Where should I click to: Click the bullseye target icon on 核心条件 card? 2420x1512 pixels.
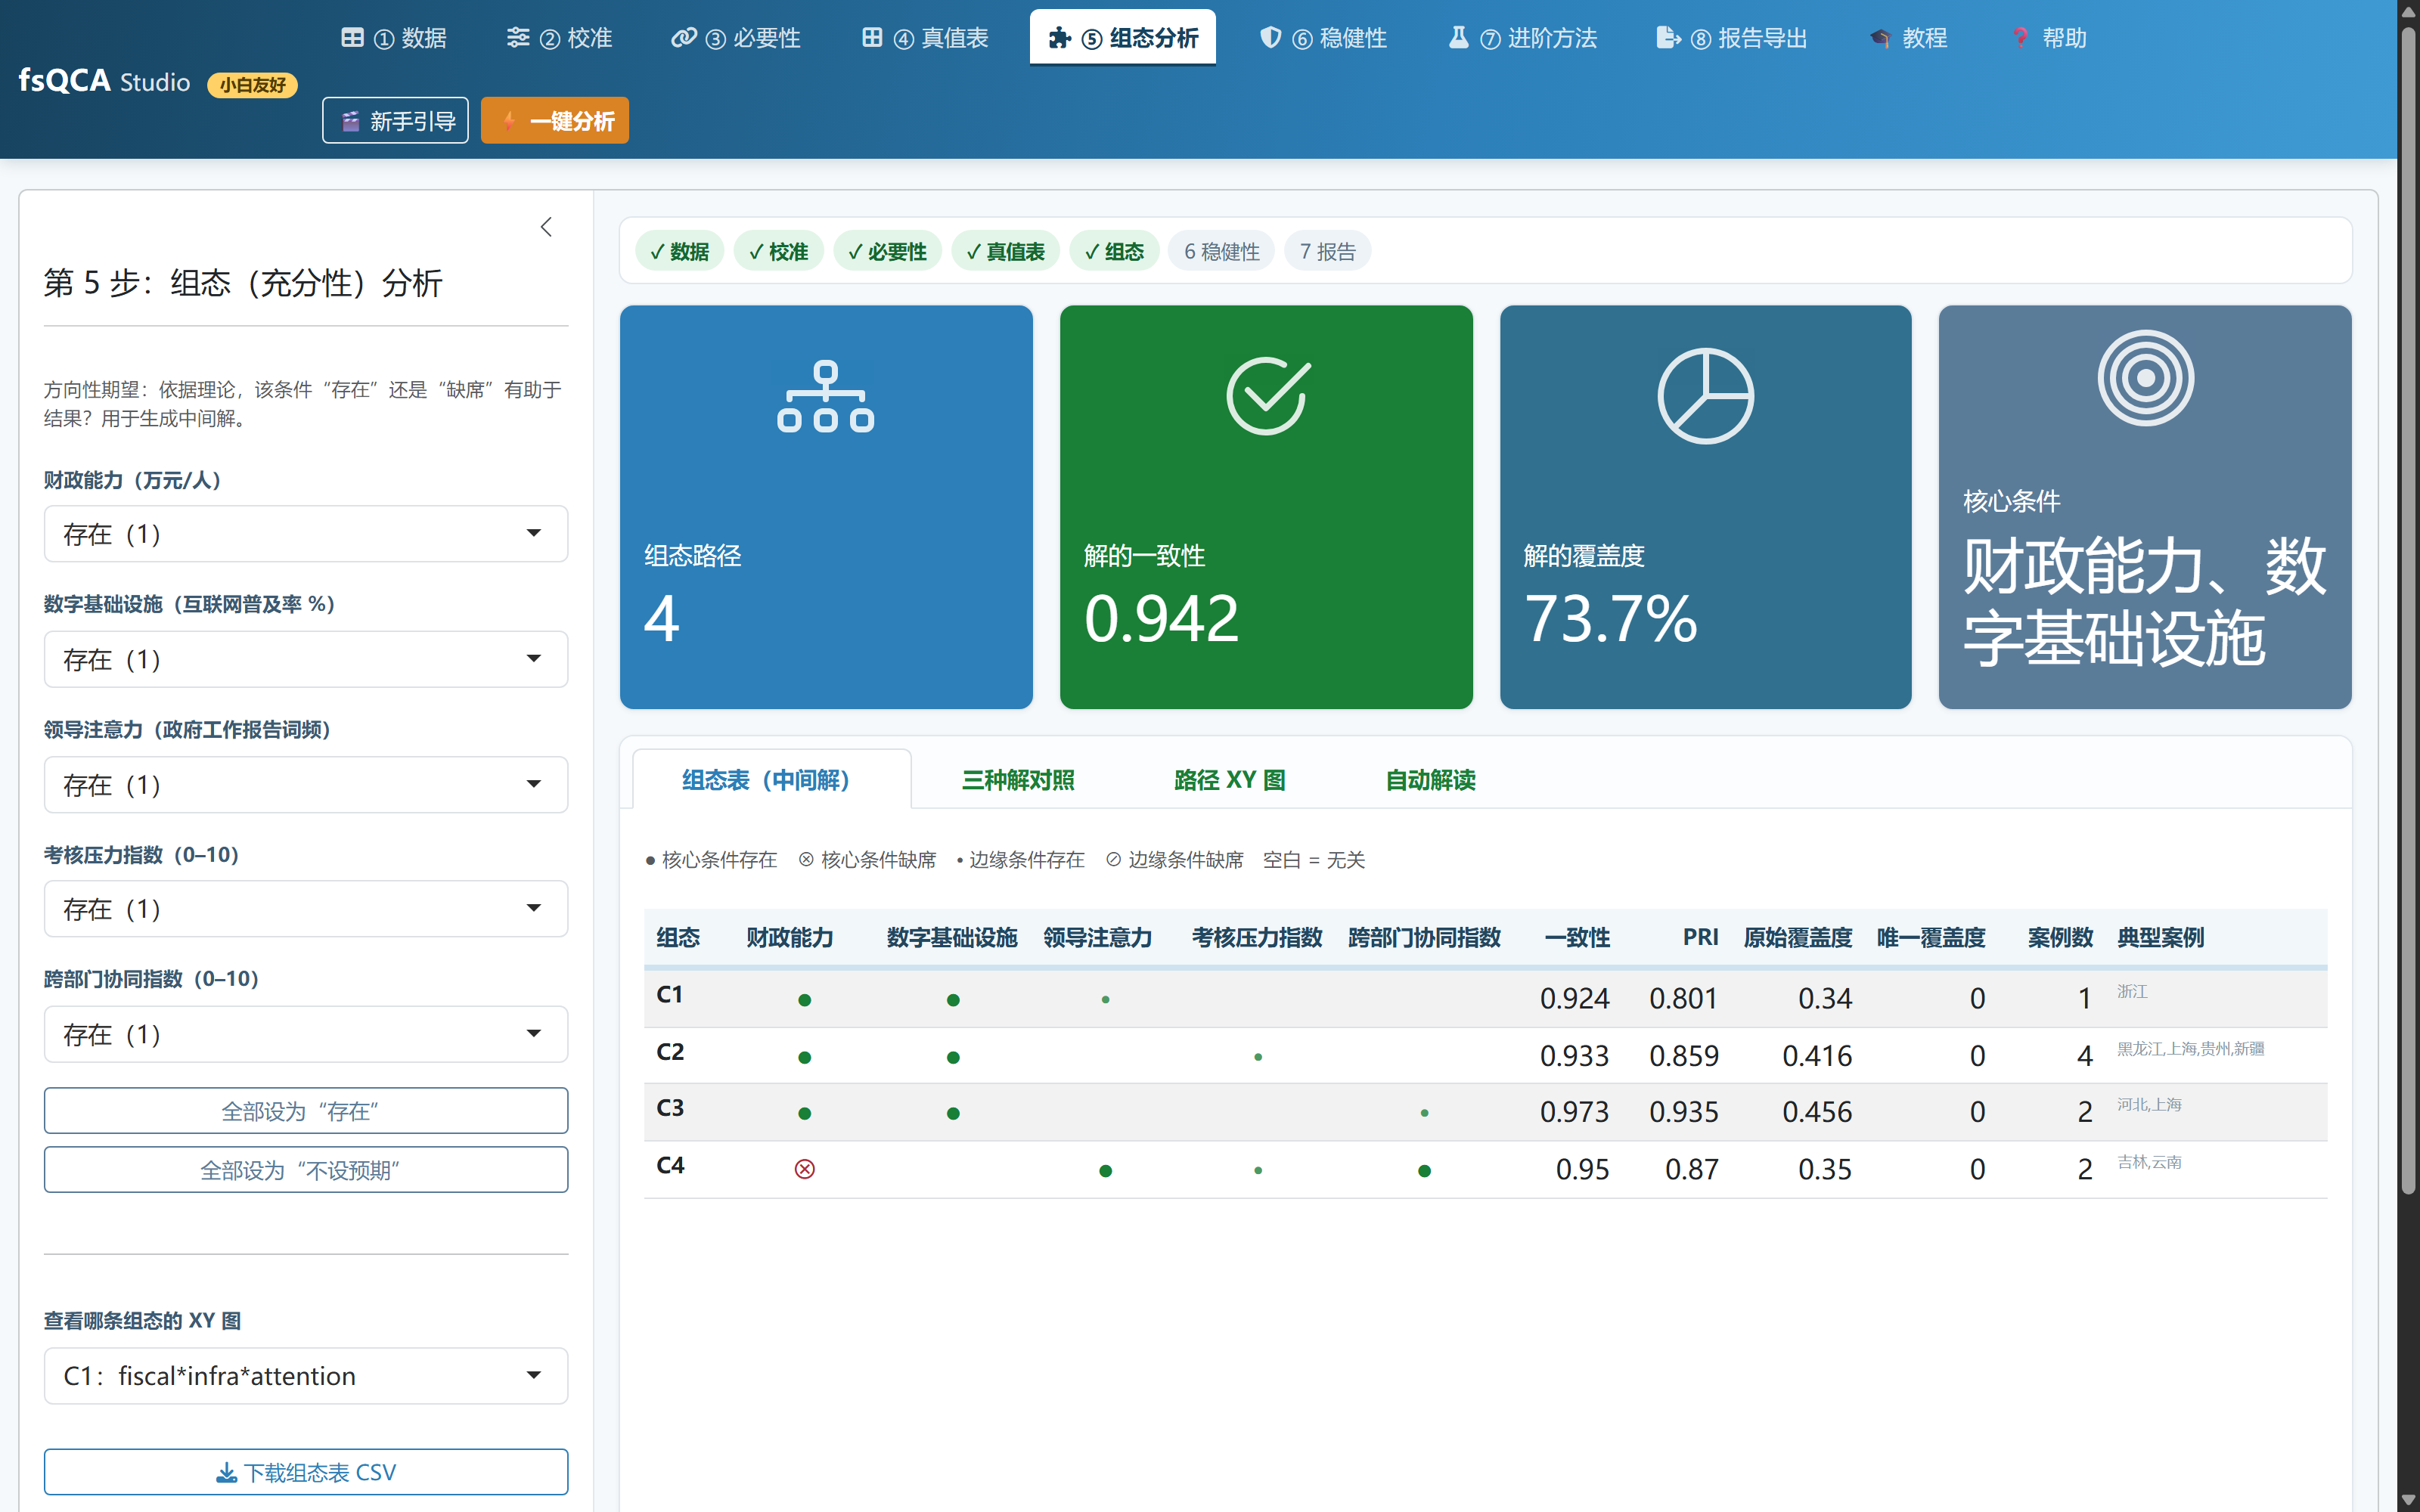coord(2145,378)
